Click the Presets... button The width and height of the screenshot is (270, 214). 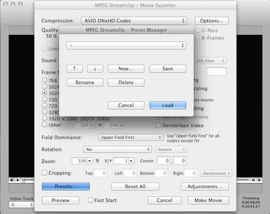pos(66,187)
